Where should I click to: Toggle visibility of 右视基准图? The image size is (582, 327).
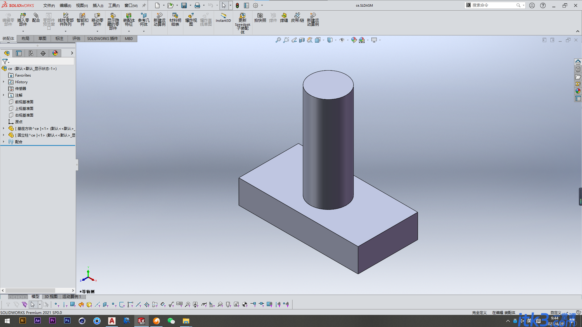click(x=24, y=115)
